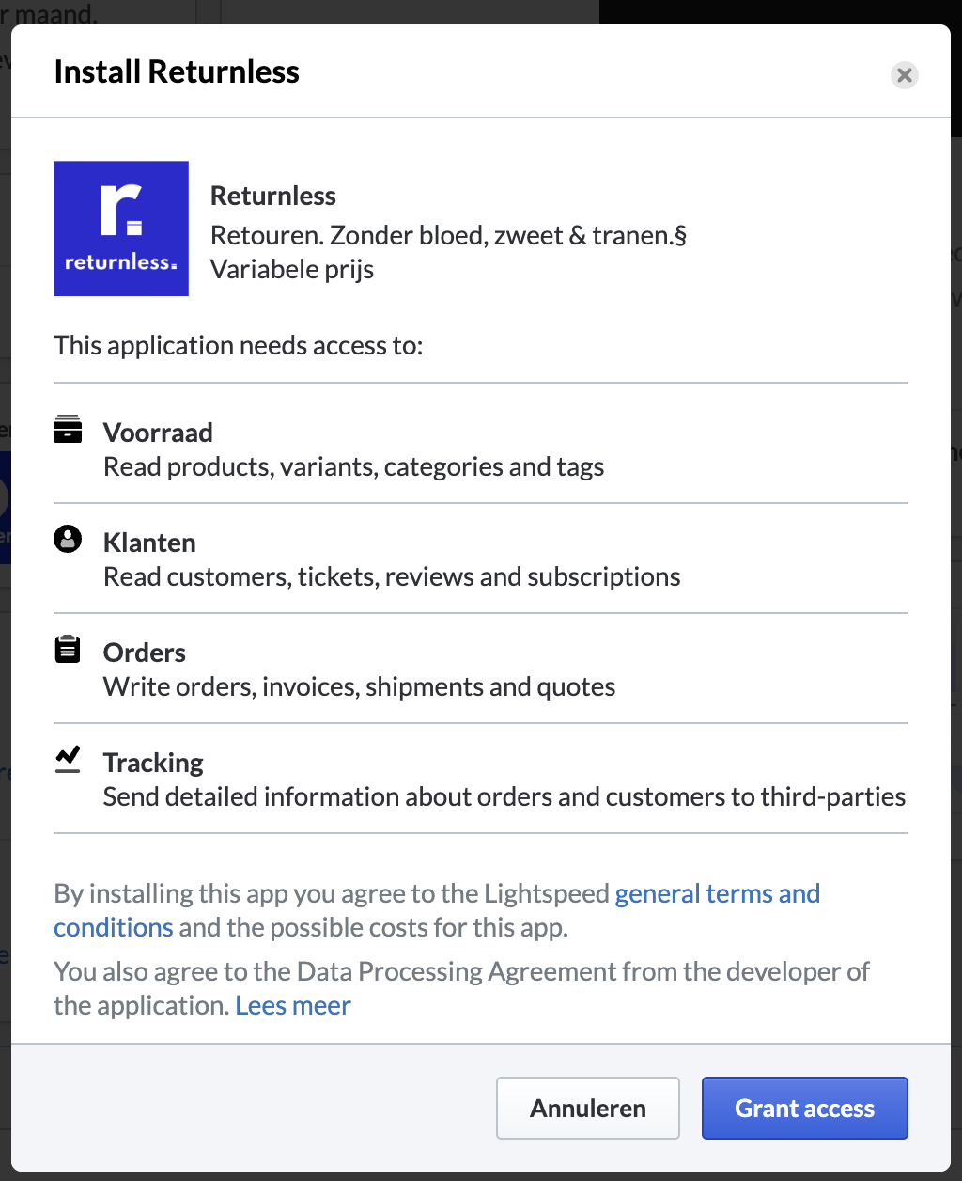Click the Returnless app name text
962x1181 pixels.
pos(273,196)
